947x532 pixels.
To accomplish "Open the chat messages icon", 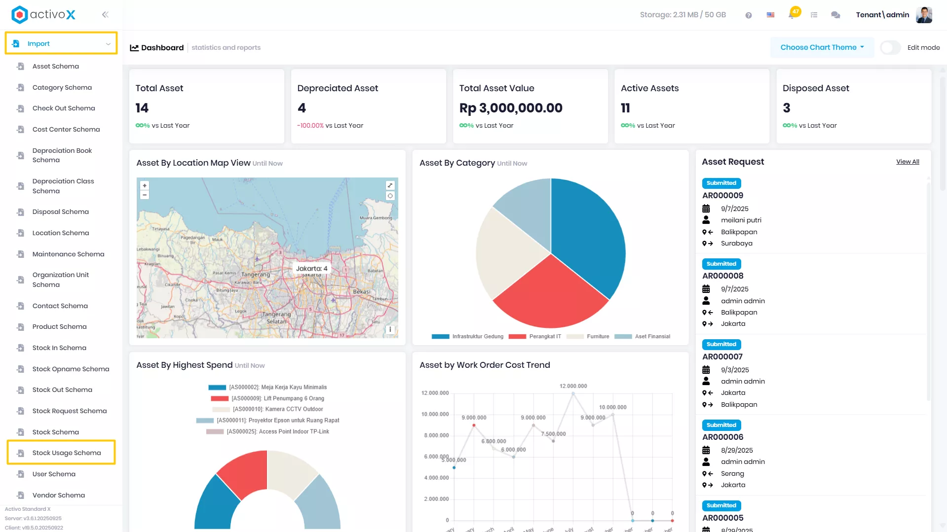I will [x=835, y=15].
